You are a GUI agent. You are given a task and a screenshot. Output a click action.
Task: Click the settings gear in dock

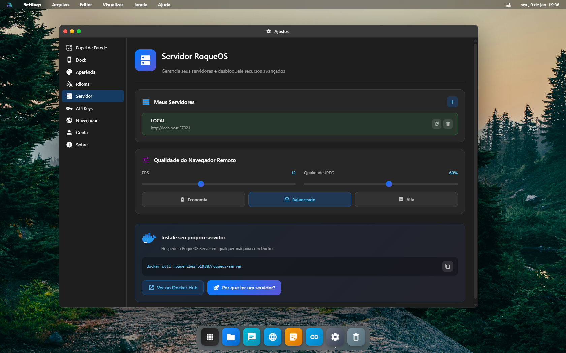click(335, 337)
